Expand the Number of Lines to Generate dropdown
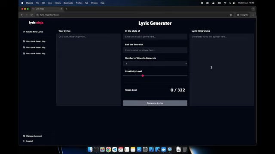Screen dimensions: 275x154 click(x=155, y=64)
